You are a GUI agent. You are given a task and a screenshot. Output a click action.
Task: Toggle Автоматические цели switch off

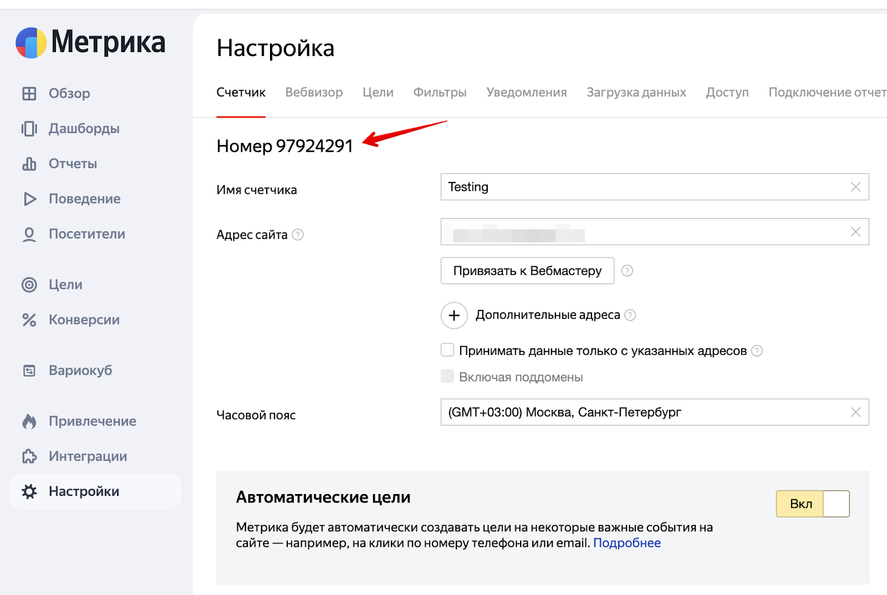pyautogui.click(x=813, y=504)
